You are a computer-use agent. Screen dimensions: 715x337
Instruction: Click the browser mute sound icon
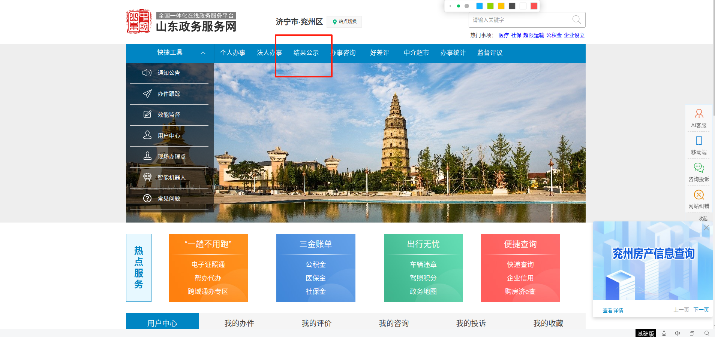click(678, 333)
